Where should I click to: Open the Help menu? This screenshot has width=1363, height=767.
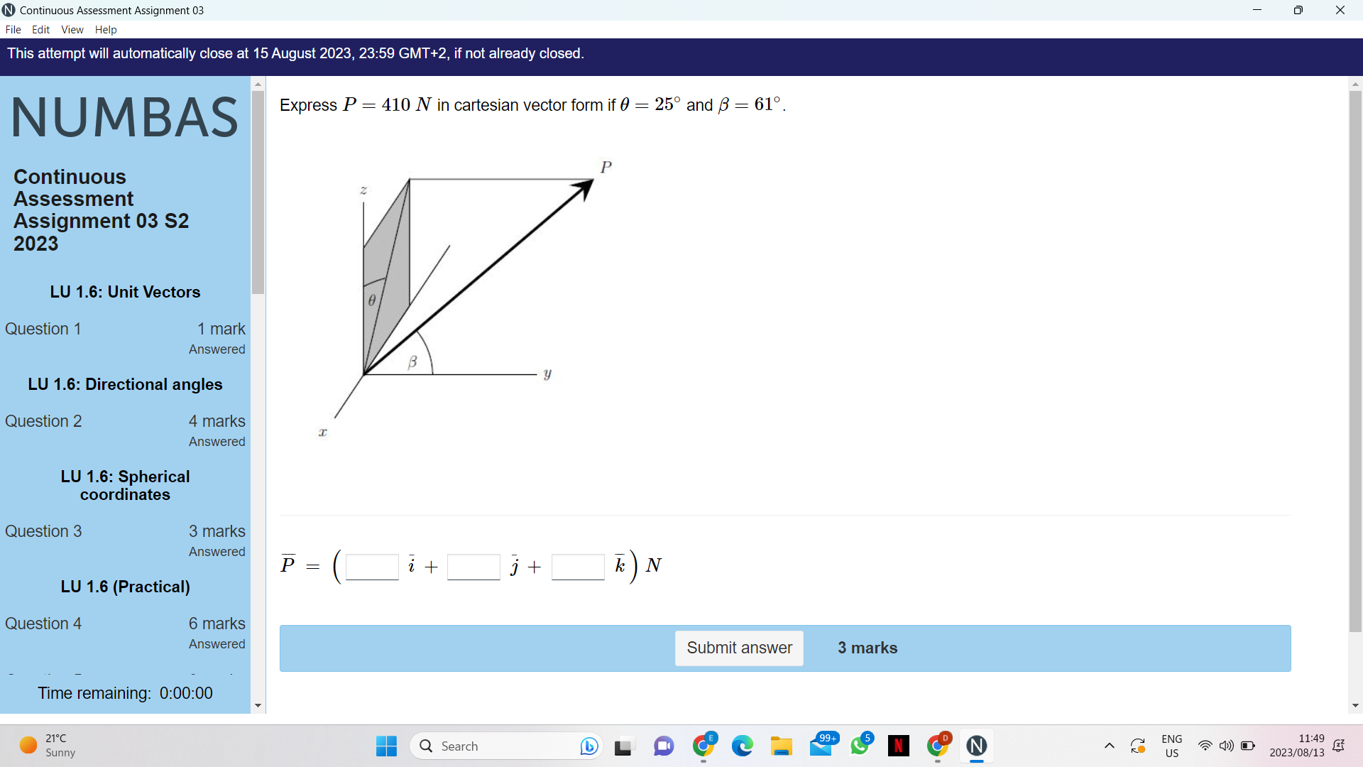pyautogui.click(x=106, y=29)
